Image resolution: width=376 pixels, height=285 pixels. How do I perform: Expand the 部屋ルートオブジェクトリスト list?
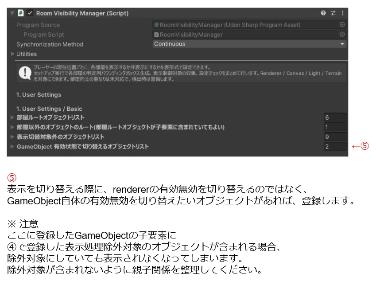tap(12, 117)
